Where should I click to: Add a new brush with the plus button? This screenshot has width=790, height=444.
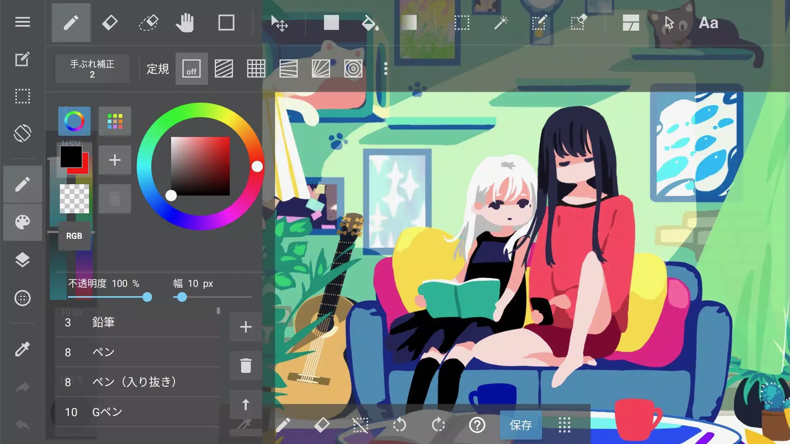246,326
